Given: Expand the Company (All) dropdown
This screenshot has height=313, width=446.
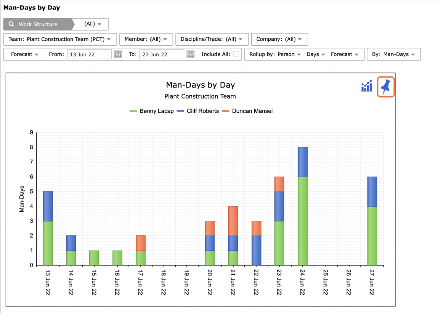Looking at the screenshot, I should 279,39.
